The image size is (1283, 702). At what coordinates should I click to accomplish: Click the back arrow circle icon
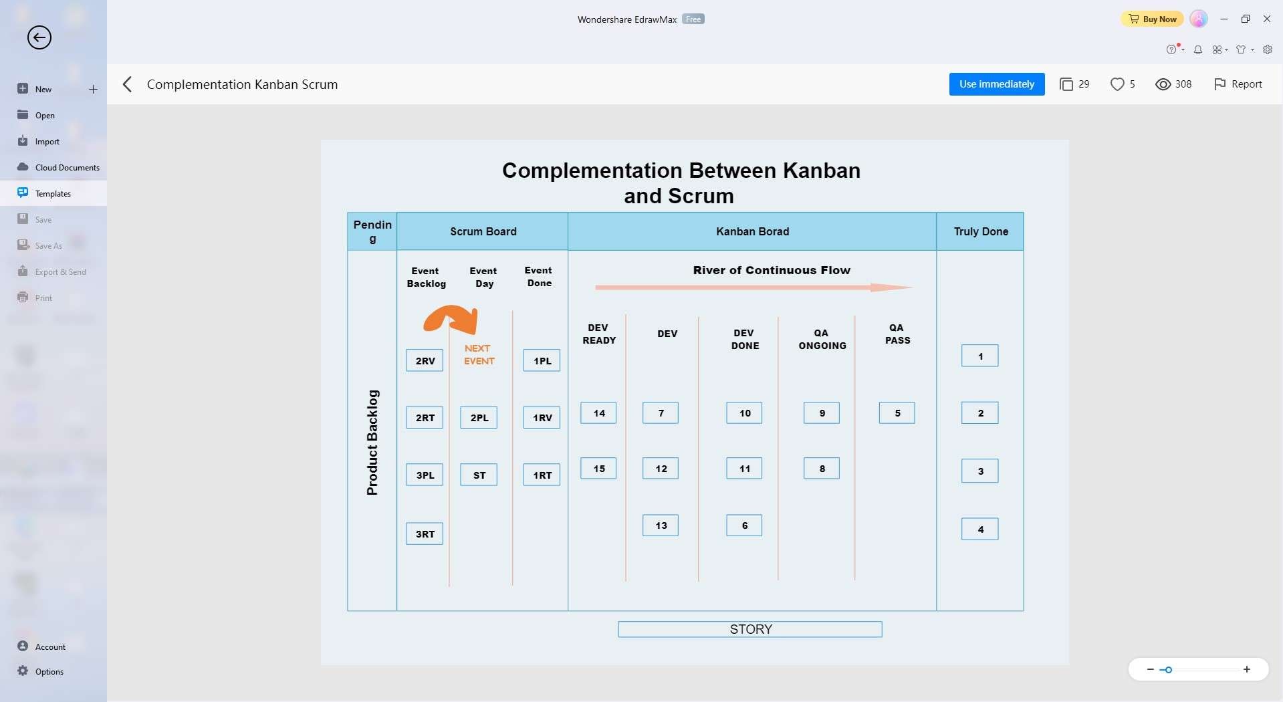39,37
